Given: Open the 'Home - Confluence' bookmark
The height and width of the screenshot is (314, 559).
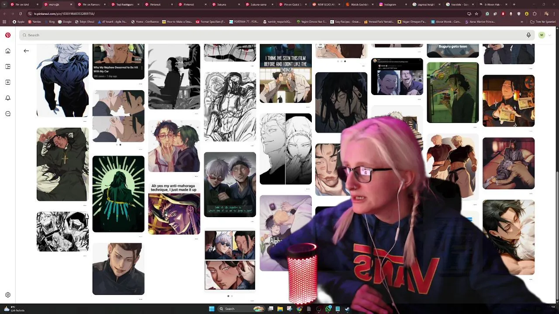Looking at the screenshot, I should pos(145,22).
